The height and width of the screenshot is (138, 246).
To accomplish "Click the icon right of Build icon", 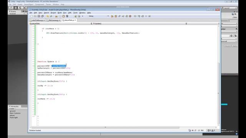I will 79,16.
